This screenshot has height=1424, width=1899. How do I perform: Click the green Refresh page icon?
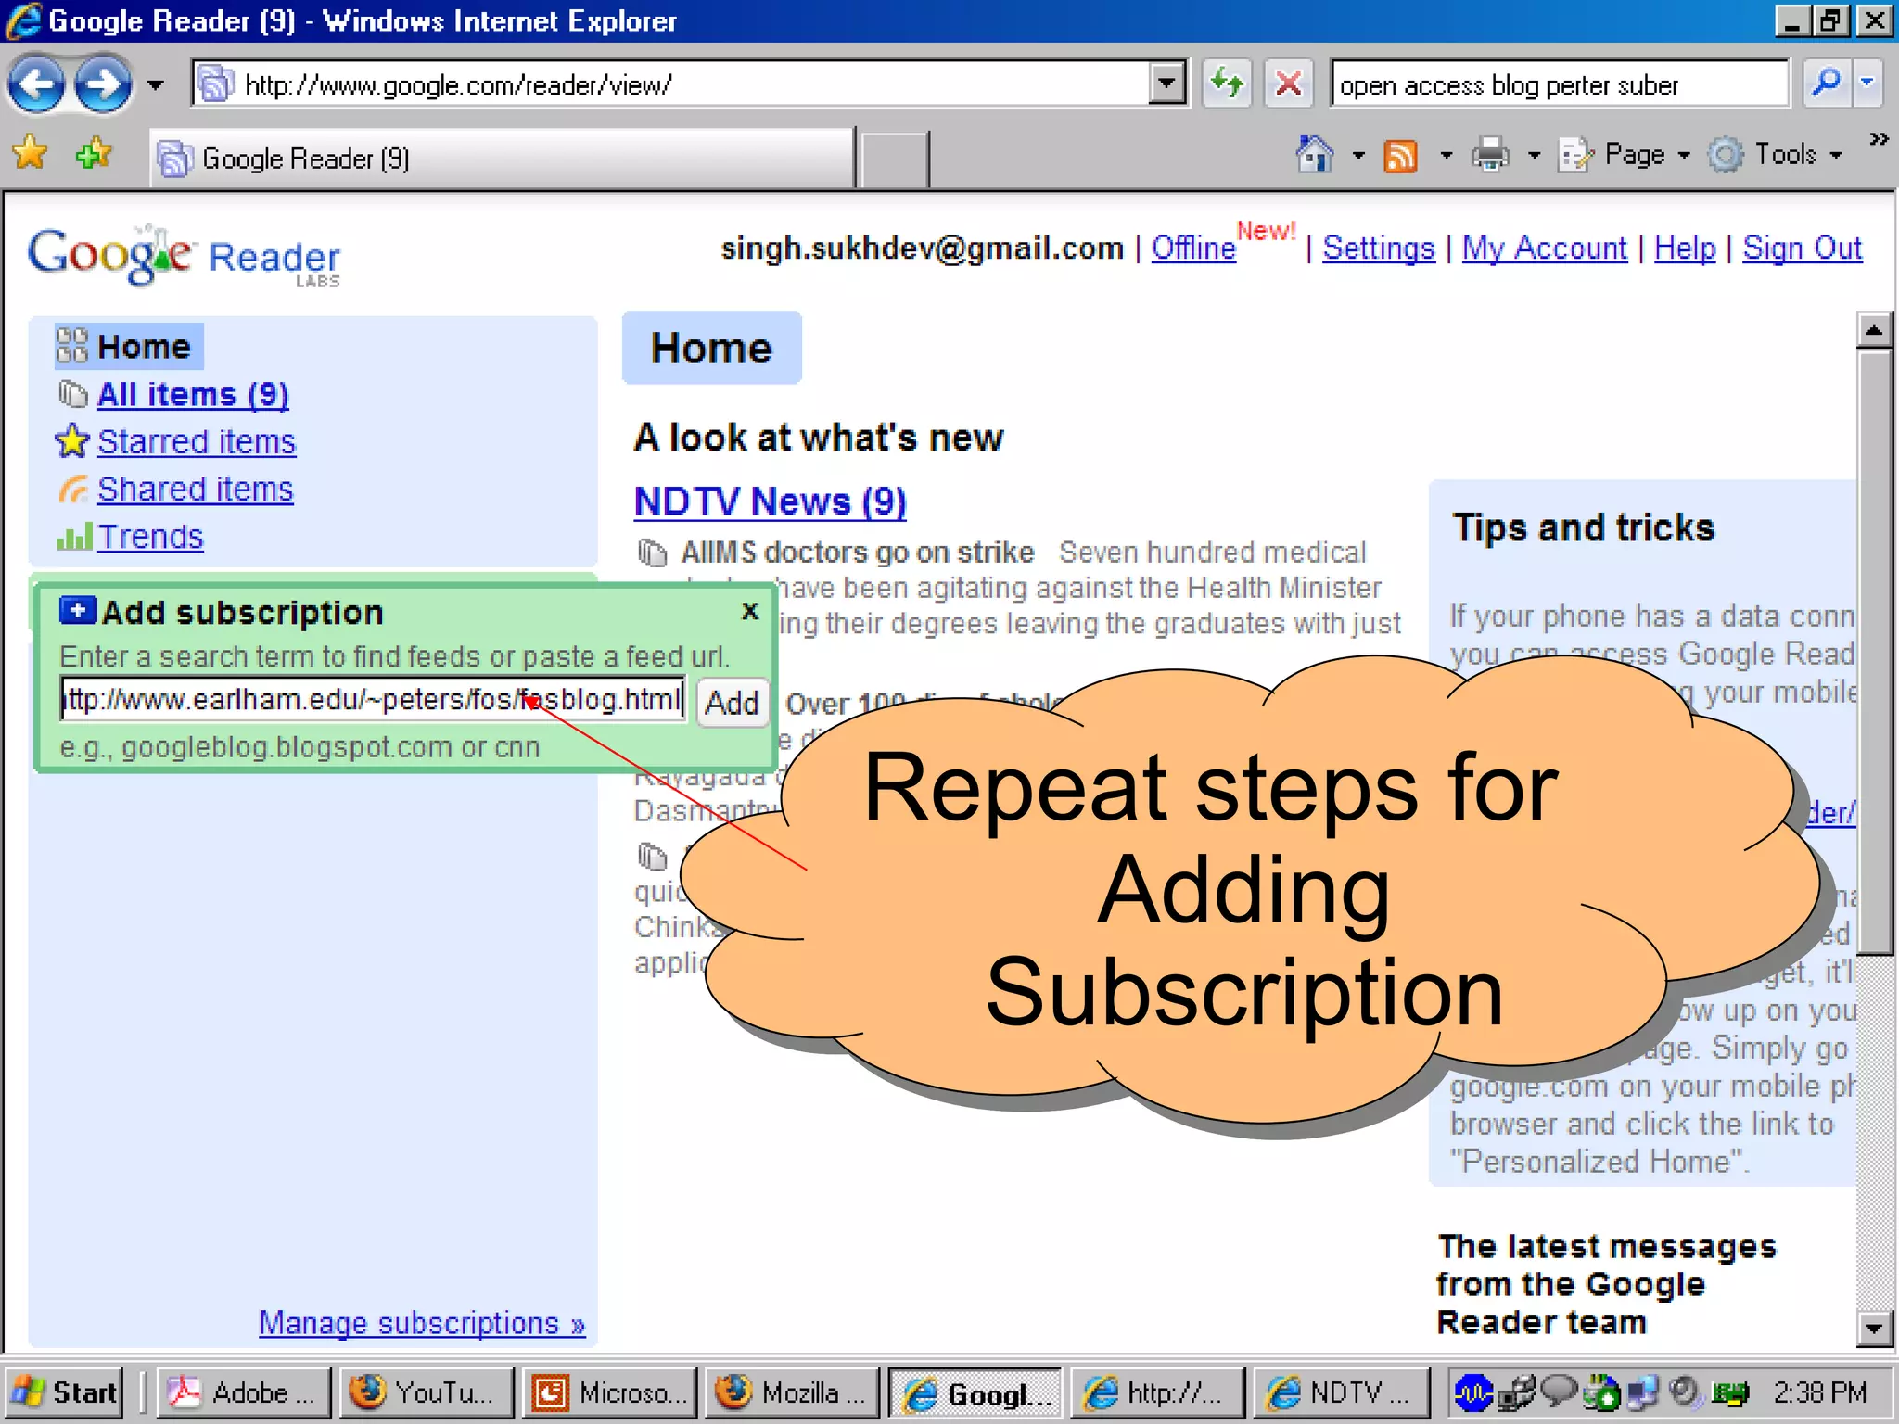[1228, 85]
